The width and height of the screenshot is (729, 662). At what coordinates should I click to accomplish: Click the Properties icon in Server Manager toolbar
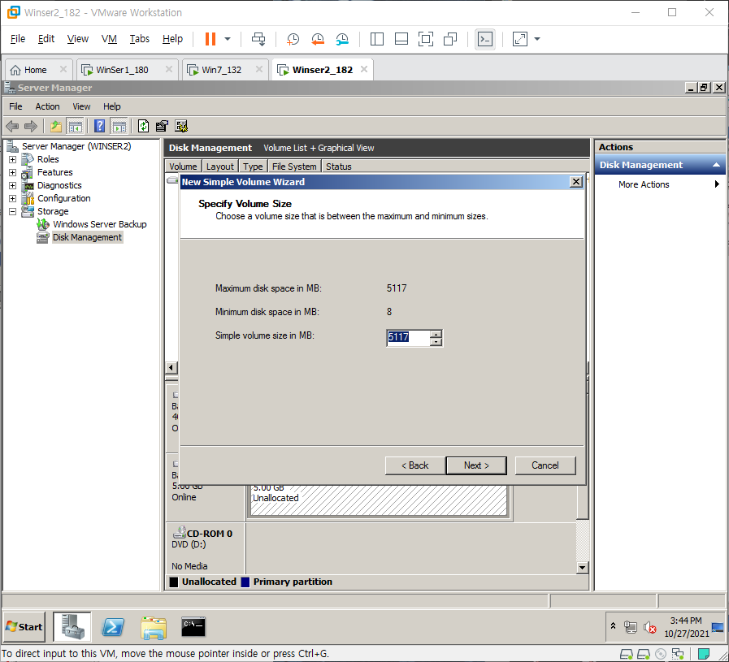coord(162,126)
